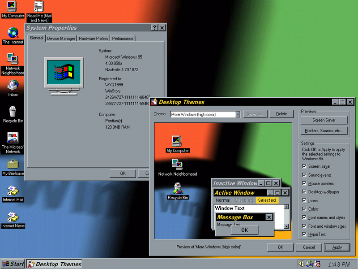Open the My Computer desktop icon

coord(13,7)
